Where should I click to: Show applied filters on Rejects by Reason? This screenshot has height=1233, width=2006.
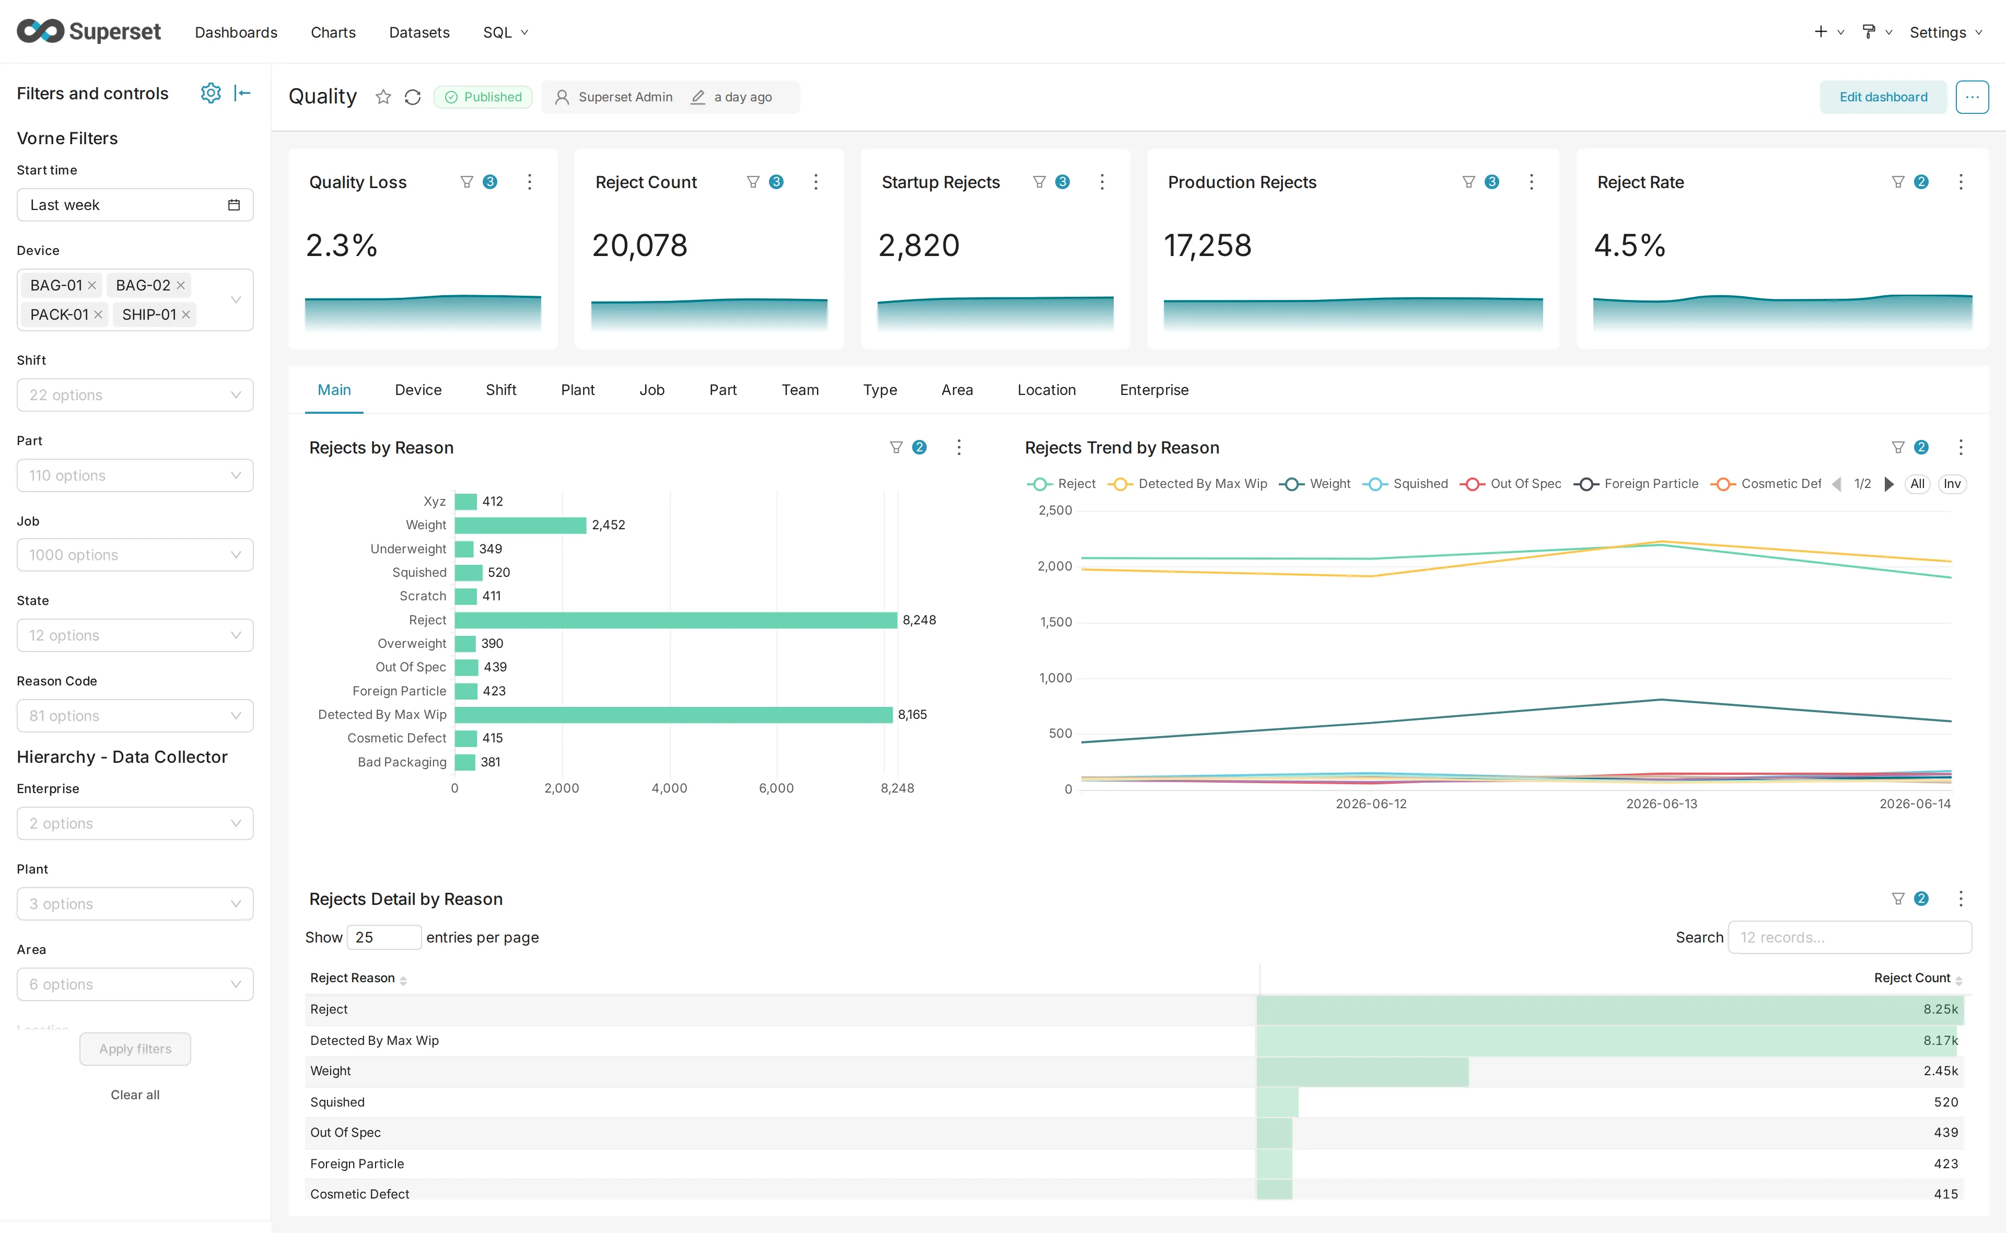(907, 447)
